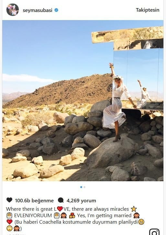Image resolution: width=166 pixels, height=235 pixels.
Task: Select the first carousel dot indicator
Action: click(x=81, y=187)
